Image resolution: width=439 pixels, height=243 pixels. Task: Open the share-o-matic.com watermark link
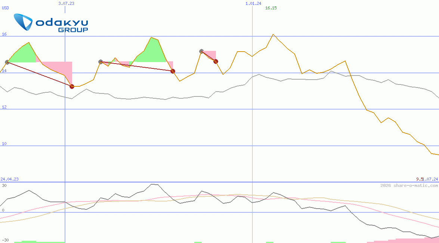point(409,185)
